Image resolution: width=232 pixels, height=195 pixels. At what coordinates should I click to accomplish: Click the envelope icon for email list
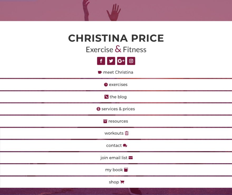point(130,158)
